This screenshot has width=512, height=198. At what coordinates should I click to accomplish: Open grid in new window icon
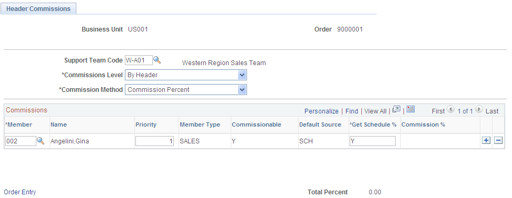[x=397, y=109]
